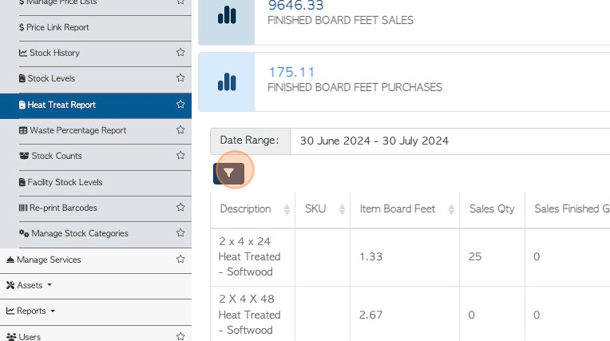Toggle the Heat Treat Report star

(x=180, y=105)
